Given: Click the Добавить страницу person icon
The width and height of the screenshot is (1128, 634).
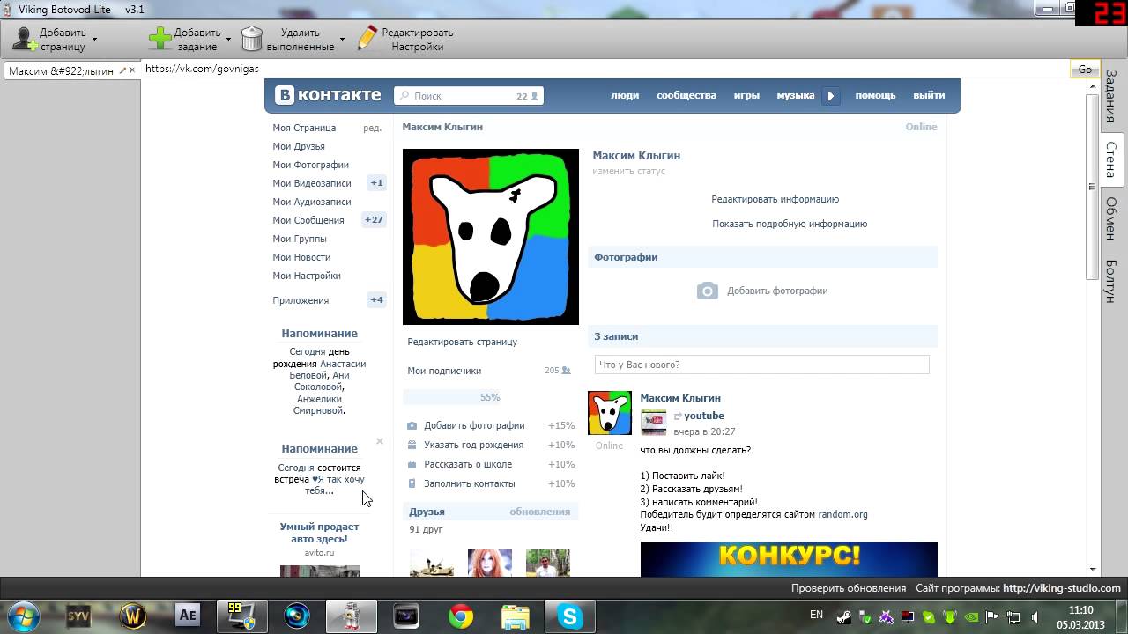Looking at the screenshot, I should (24, 39).
